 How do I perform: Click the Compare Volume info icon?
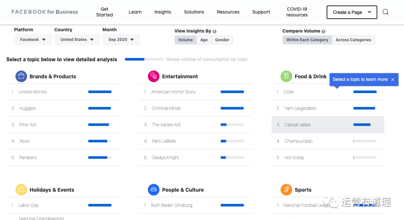[324, 31]
